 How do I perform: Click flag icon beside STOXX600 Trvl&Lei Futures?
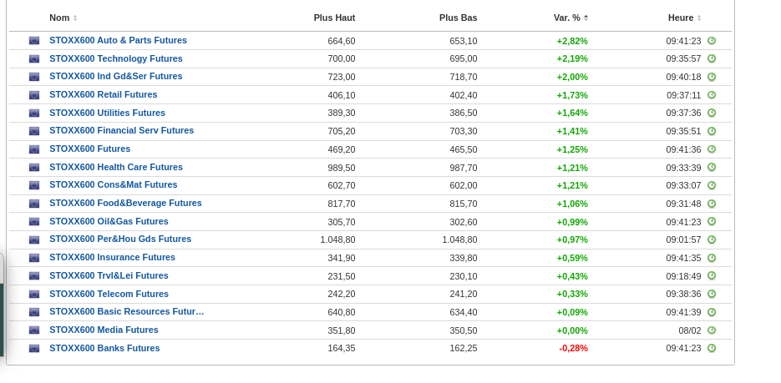tap(34, 276)
